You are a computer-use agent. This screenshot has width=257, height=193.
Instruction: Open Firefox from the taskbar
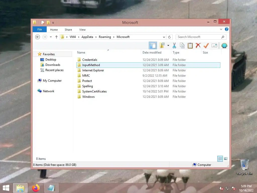tap(36, 188)
